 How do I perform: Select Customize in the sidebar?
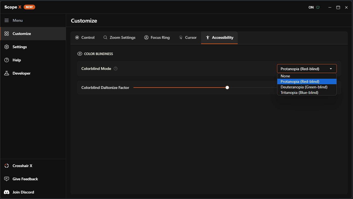[x=22, y=34]
